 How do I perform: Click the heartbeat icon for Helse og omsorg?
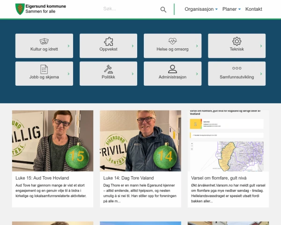(172, 41)
